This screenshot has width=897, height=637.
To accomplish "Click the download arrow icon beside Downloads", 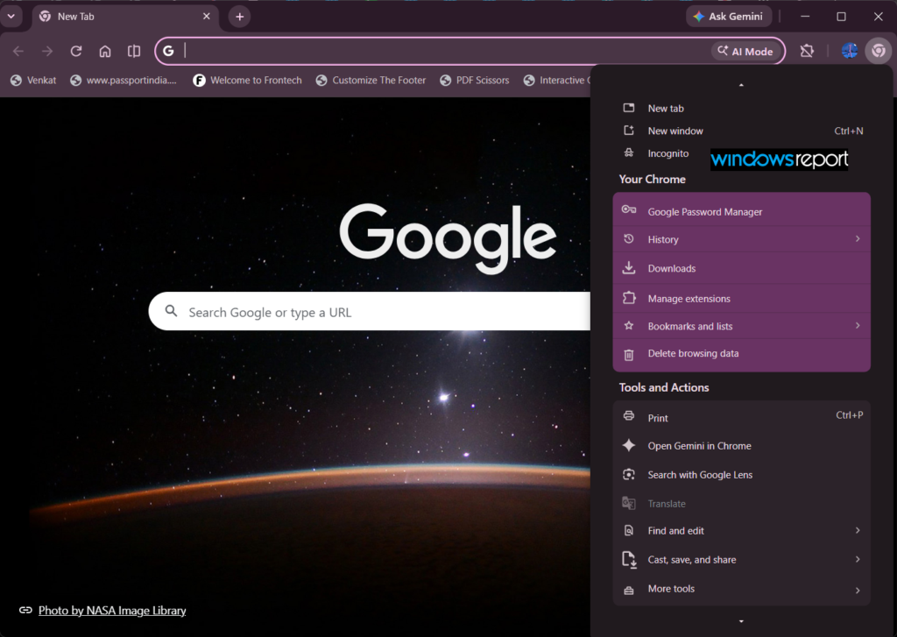I will [629, 268].
